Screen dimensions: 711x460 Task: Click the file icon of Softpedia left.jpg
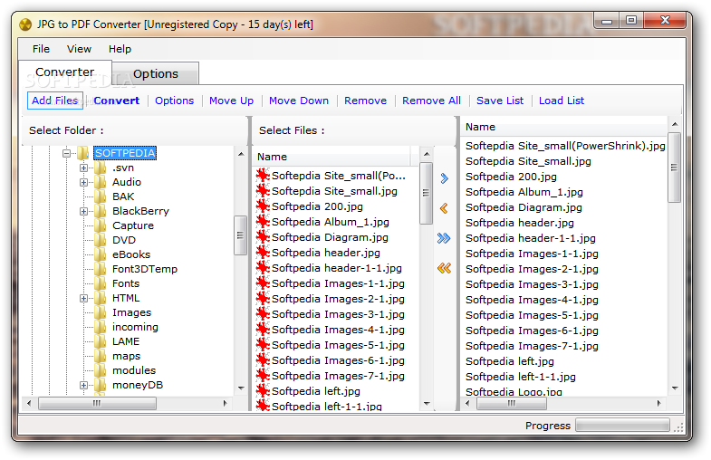tap(263, 391)
